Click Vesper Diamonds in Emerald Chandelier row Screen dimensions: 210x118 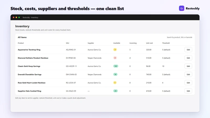(x=94, y=74)
